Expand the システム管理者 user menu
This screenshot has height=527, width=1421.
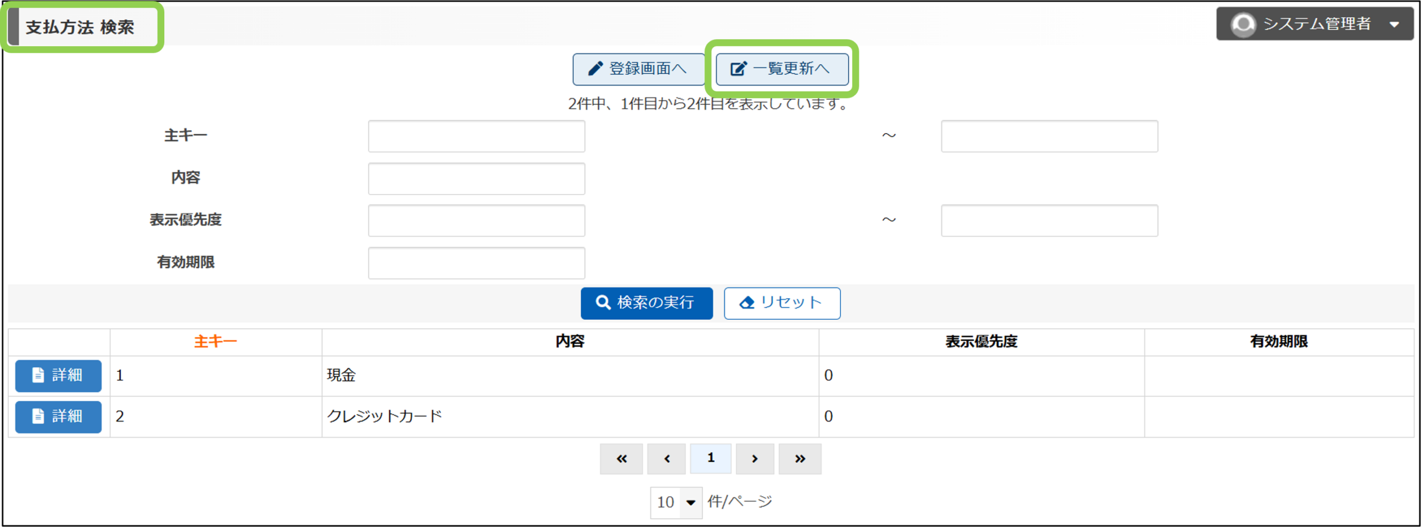click(1314, 24)
